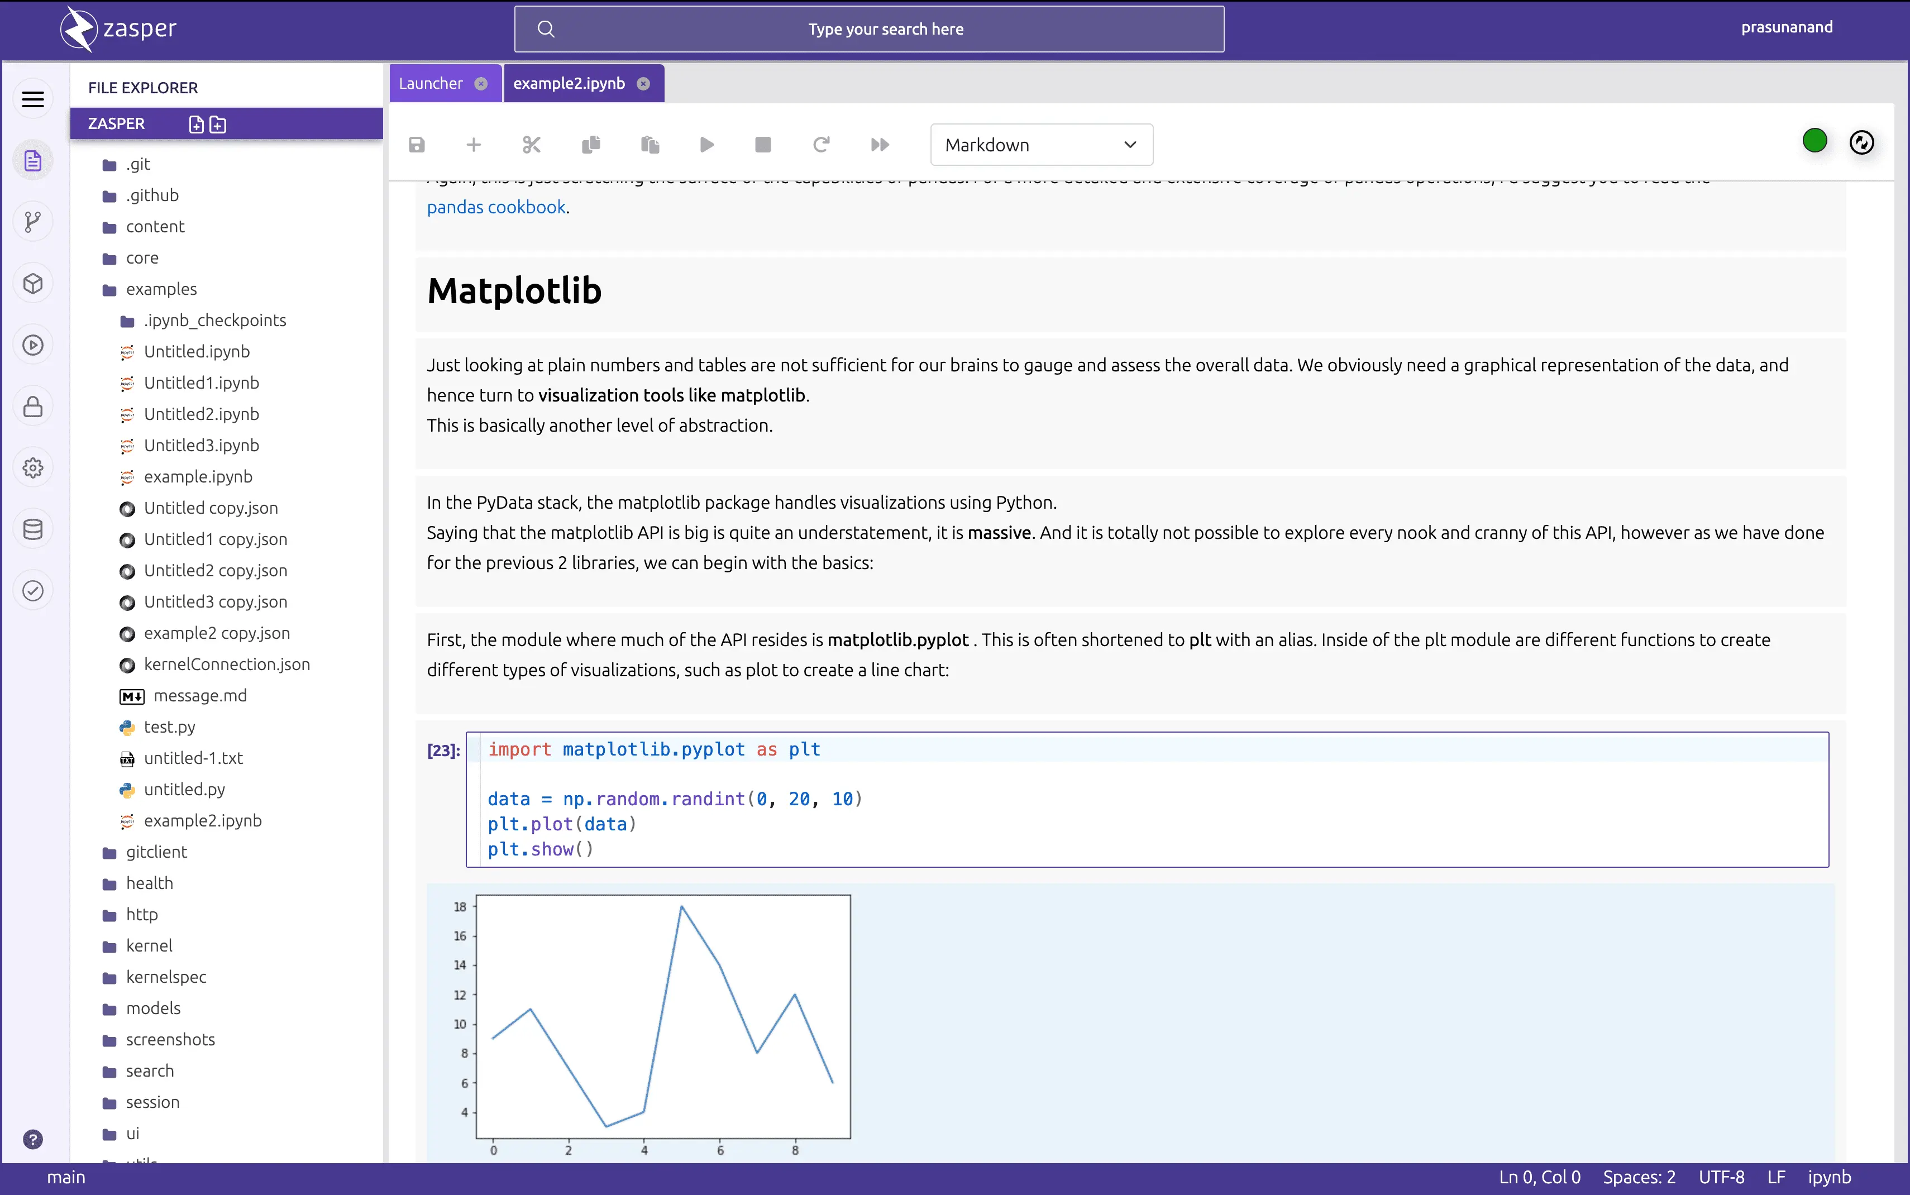
Task: Click the paste cell icon
Action: pos(648,145)
